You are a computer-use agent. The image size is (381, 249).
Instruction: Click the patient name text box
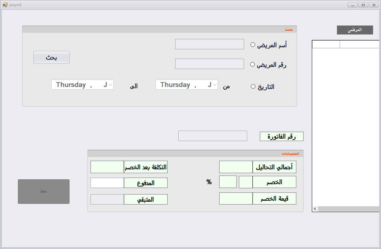click(x=209, y=44)
